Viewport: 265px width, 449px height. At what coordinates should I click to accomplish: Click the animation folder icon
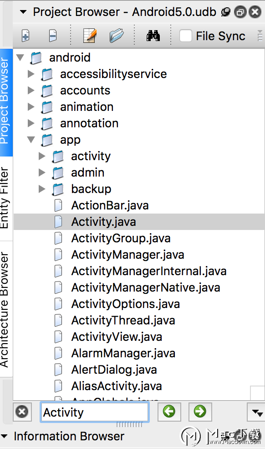(47, 107)
